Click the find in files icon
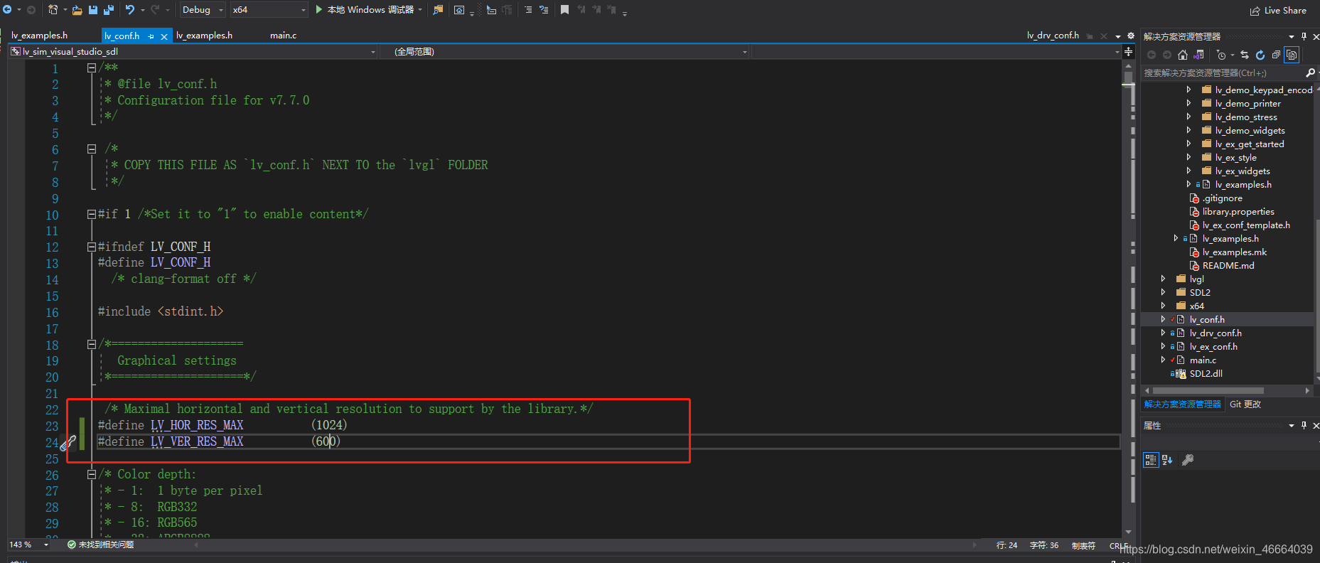 [x=438, y=10]
